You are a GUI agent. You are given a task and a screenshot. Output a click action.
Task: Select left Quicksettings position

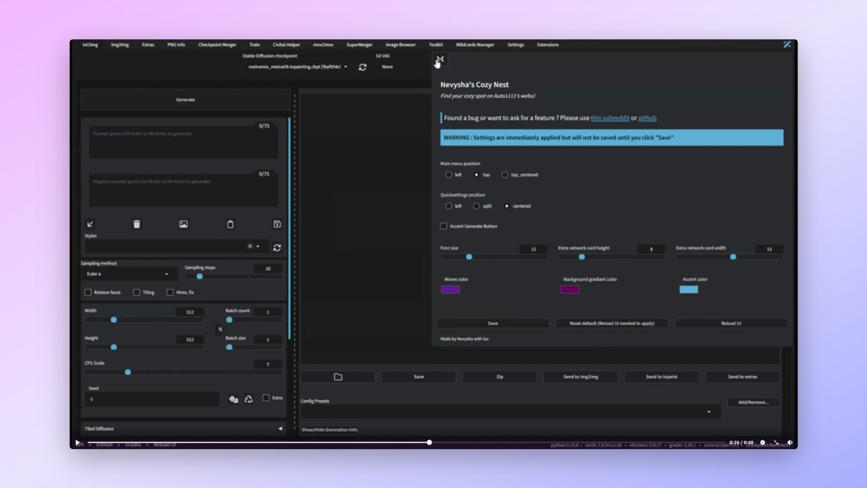click(448, 206)
